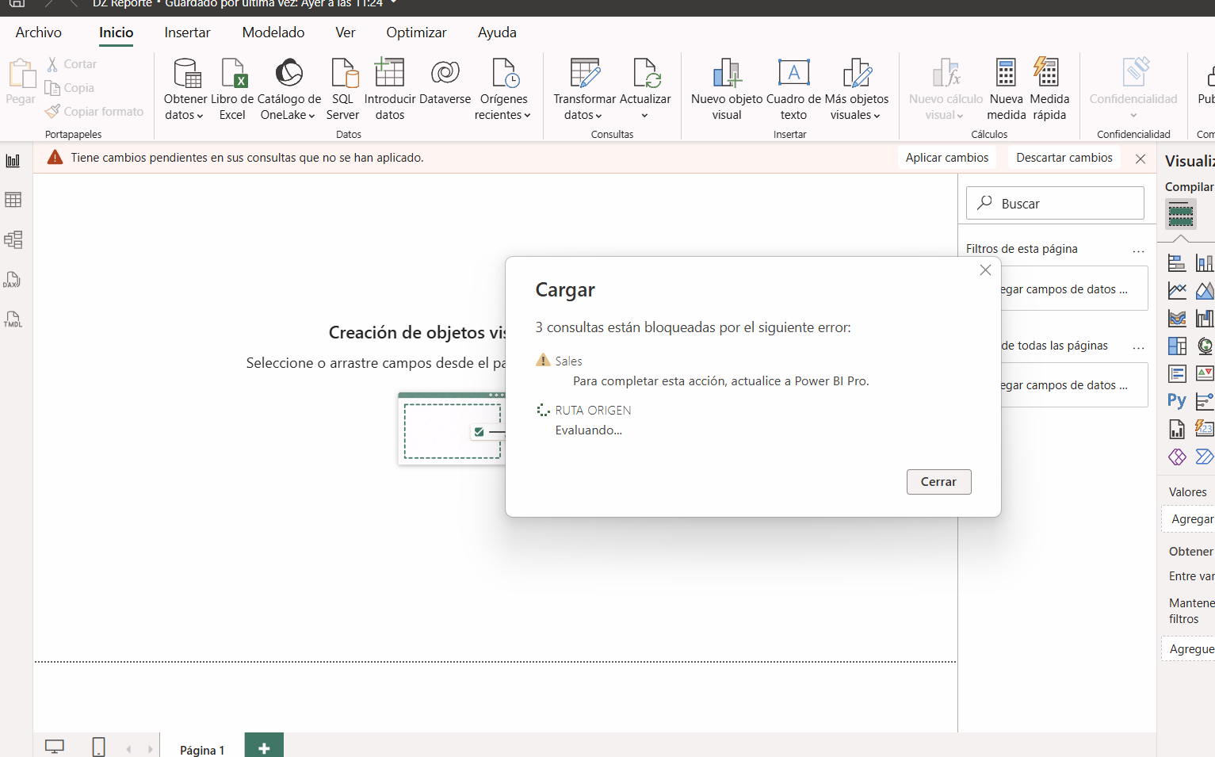
Task: Open the table view in left sidebar
Action: (13, 200)
